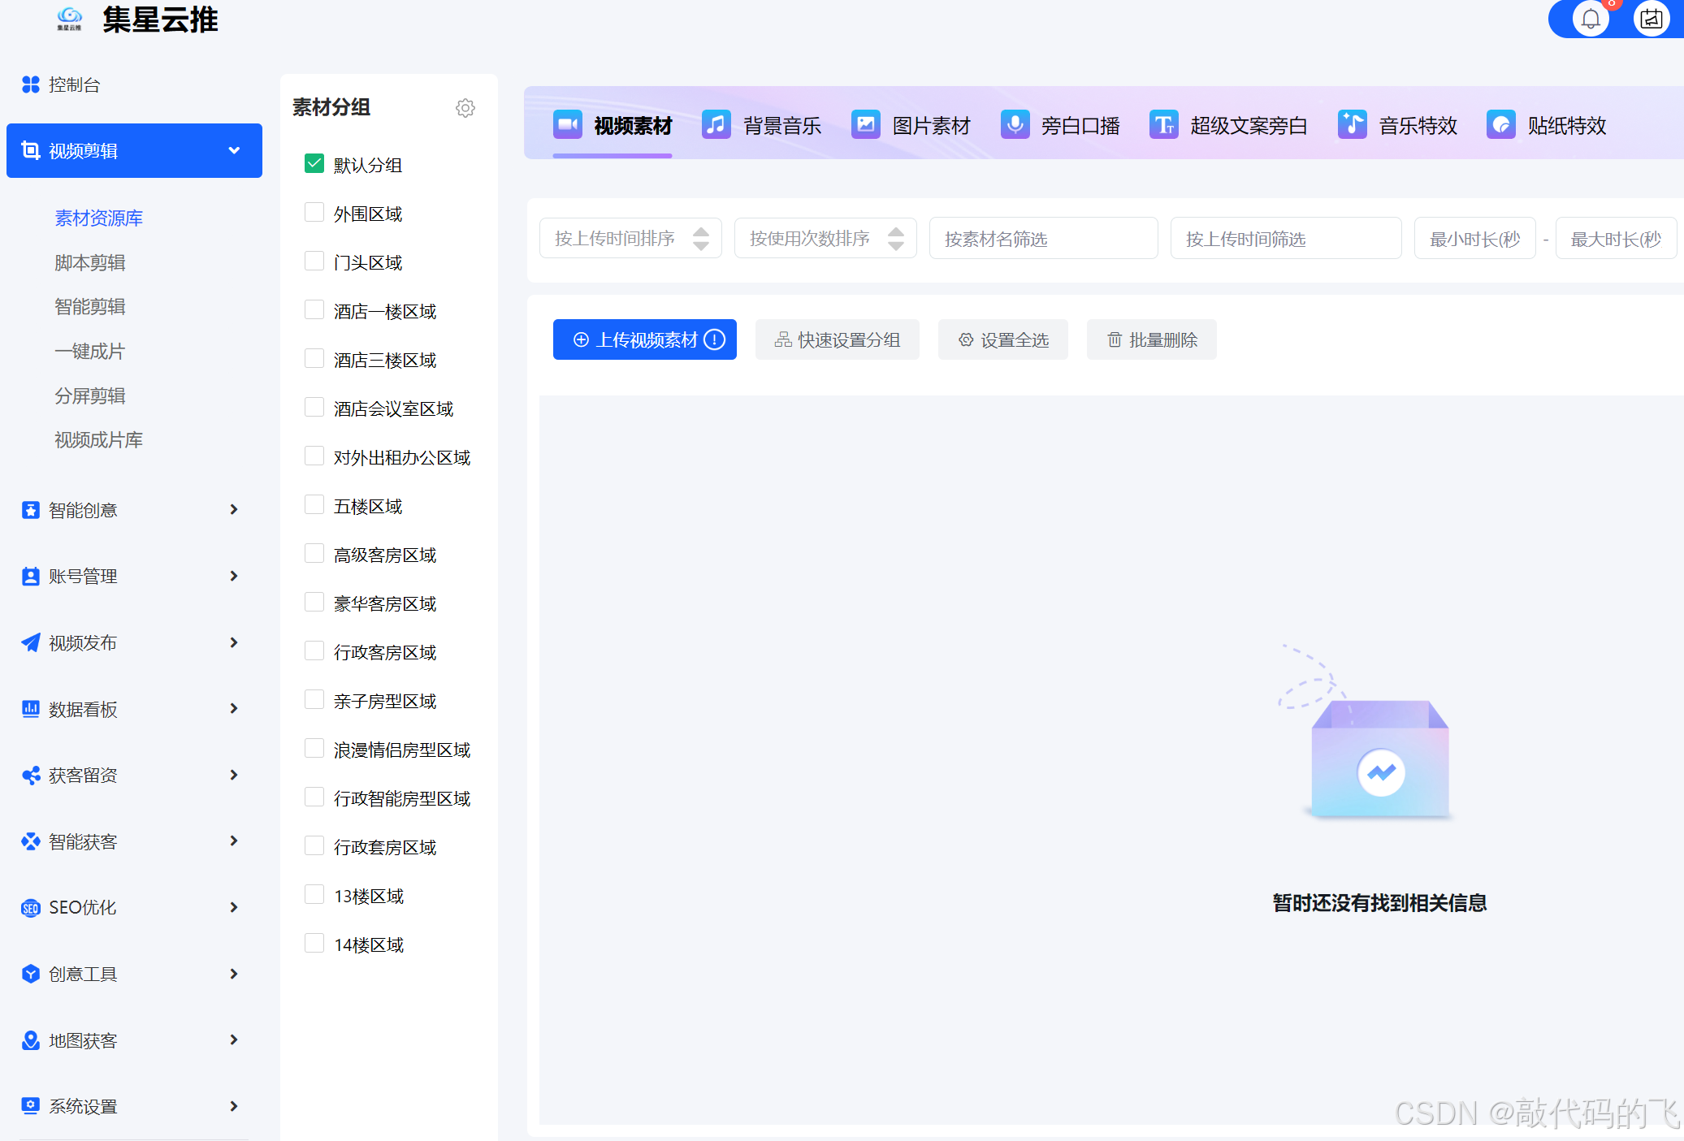The width and height of the screenshot is (1684, 1141).
Task: Click the calendar icon in top-right
Action: [1651, 19]
